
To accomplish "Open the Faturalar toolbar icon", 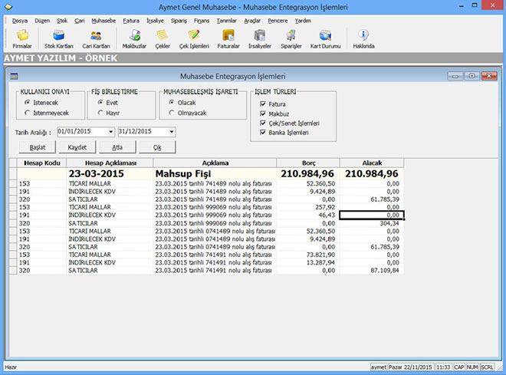I will click(228, 38).
